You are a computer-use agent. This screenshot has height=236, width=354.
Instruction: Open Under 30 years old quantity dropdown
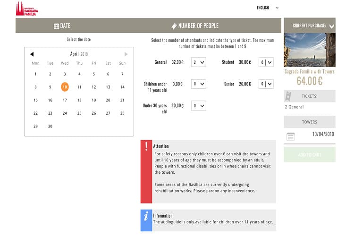(x=198, y=106)
